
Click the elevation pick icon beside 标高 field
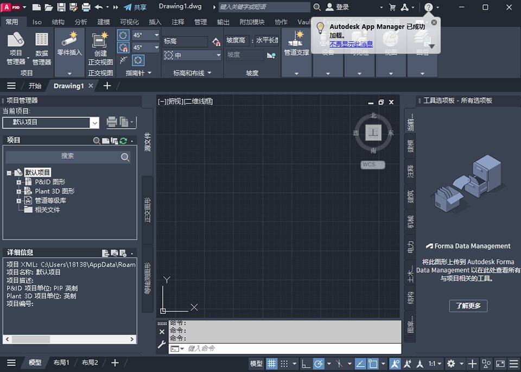point(217,42)
